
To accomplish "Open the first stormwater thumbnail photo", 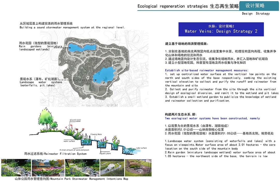I will coord(16,168).
